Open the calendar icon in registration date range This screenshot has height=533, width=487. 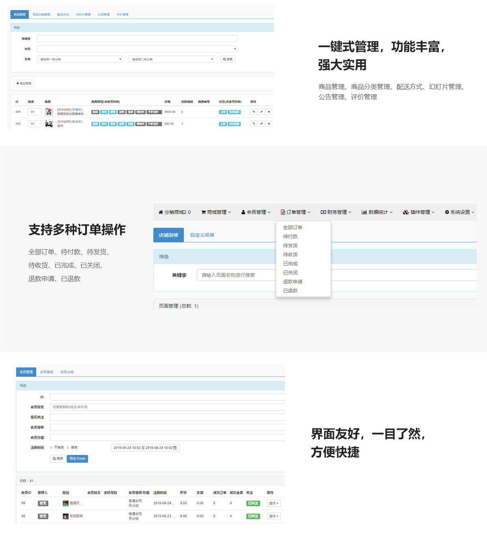175,448
